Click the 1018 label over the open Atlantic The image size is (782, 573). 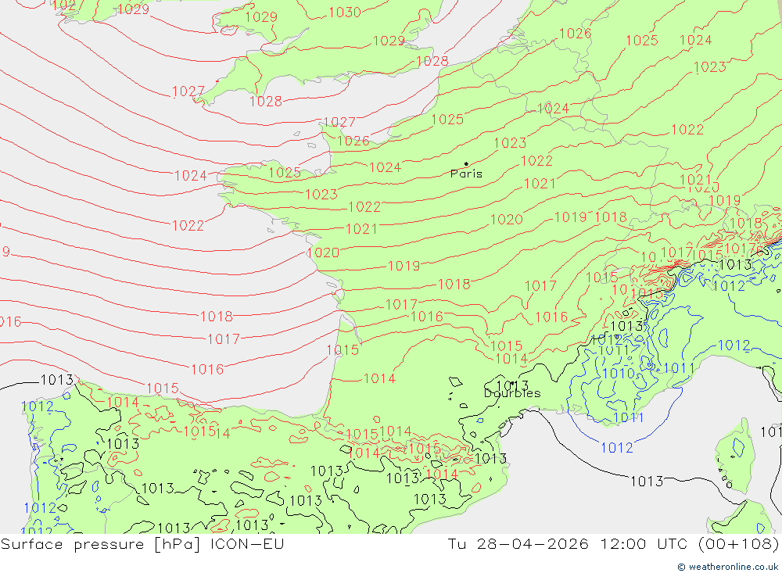coord(217,316)
